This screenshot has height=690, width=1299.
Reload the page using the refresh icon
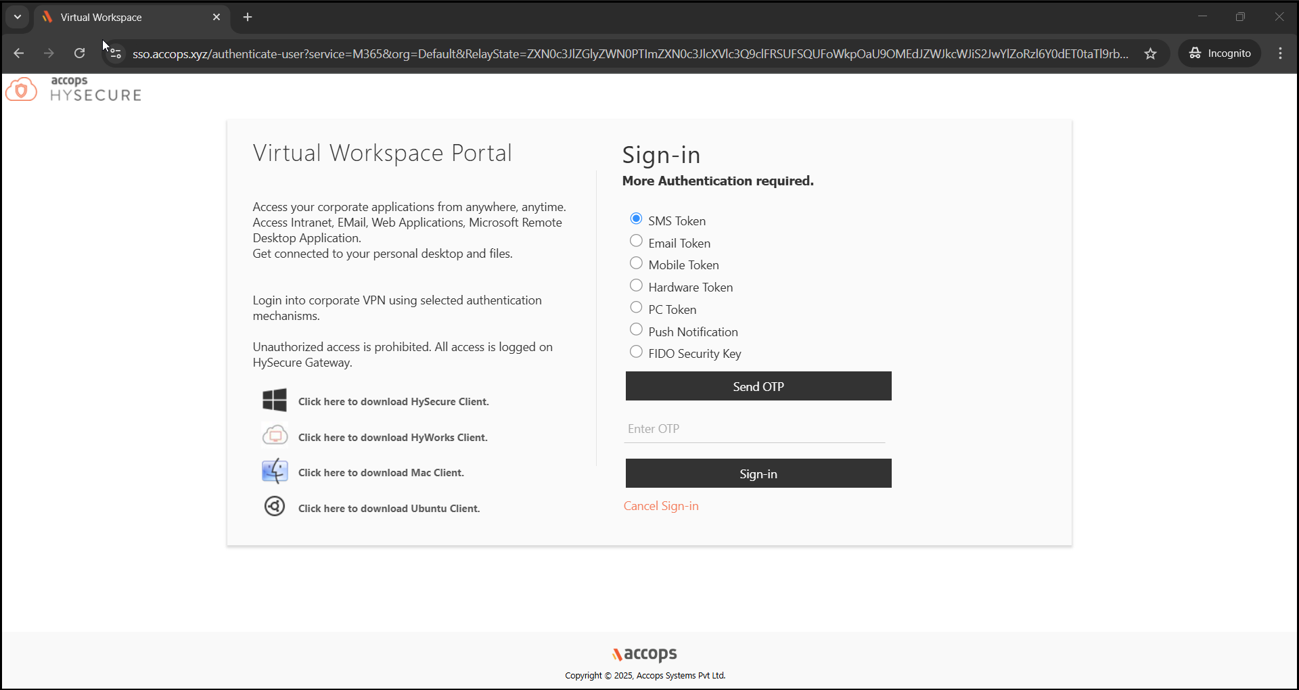click(80, 53)
